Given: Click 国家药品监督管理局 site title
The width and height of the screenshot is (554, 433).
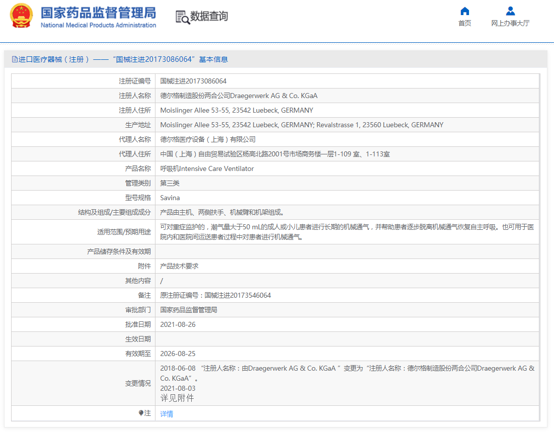Looking at the screenshot, I should click(98, 13).
